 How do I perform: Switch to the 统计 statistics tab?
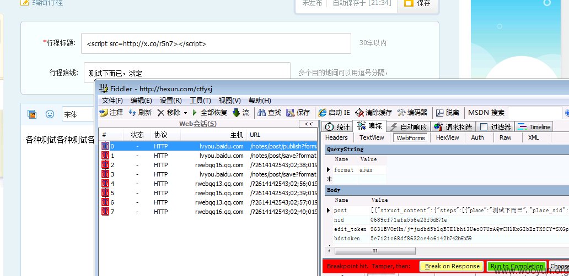tap(337, 126)
